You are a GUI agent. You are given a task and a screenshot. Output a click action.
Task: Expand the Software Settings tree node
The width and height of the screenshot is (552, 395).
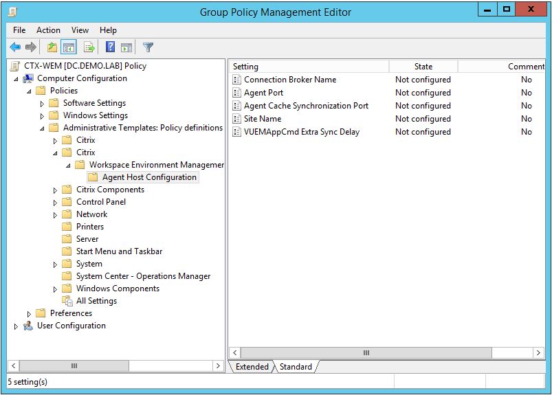(42, 104)
